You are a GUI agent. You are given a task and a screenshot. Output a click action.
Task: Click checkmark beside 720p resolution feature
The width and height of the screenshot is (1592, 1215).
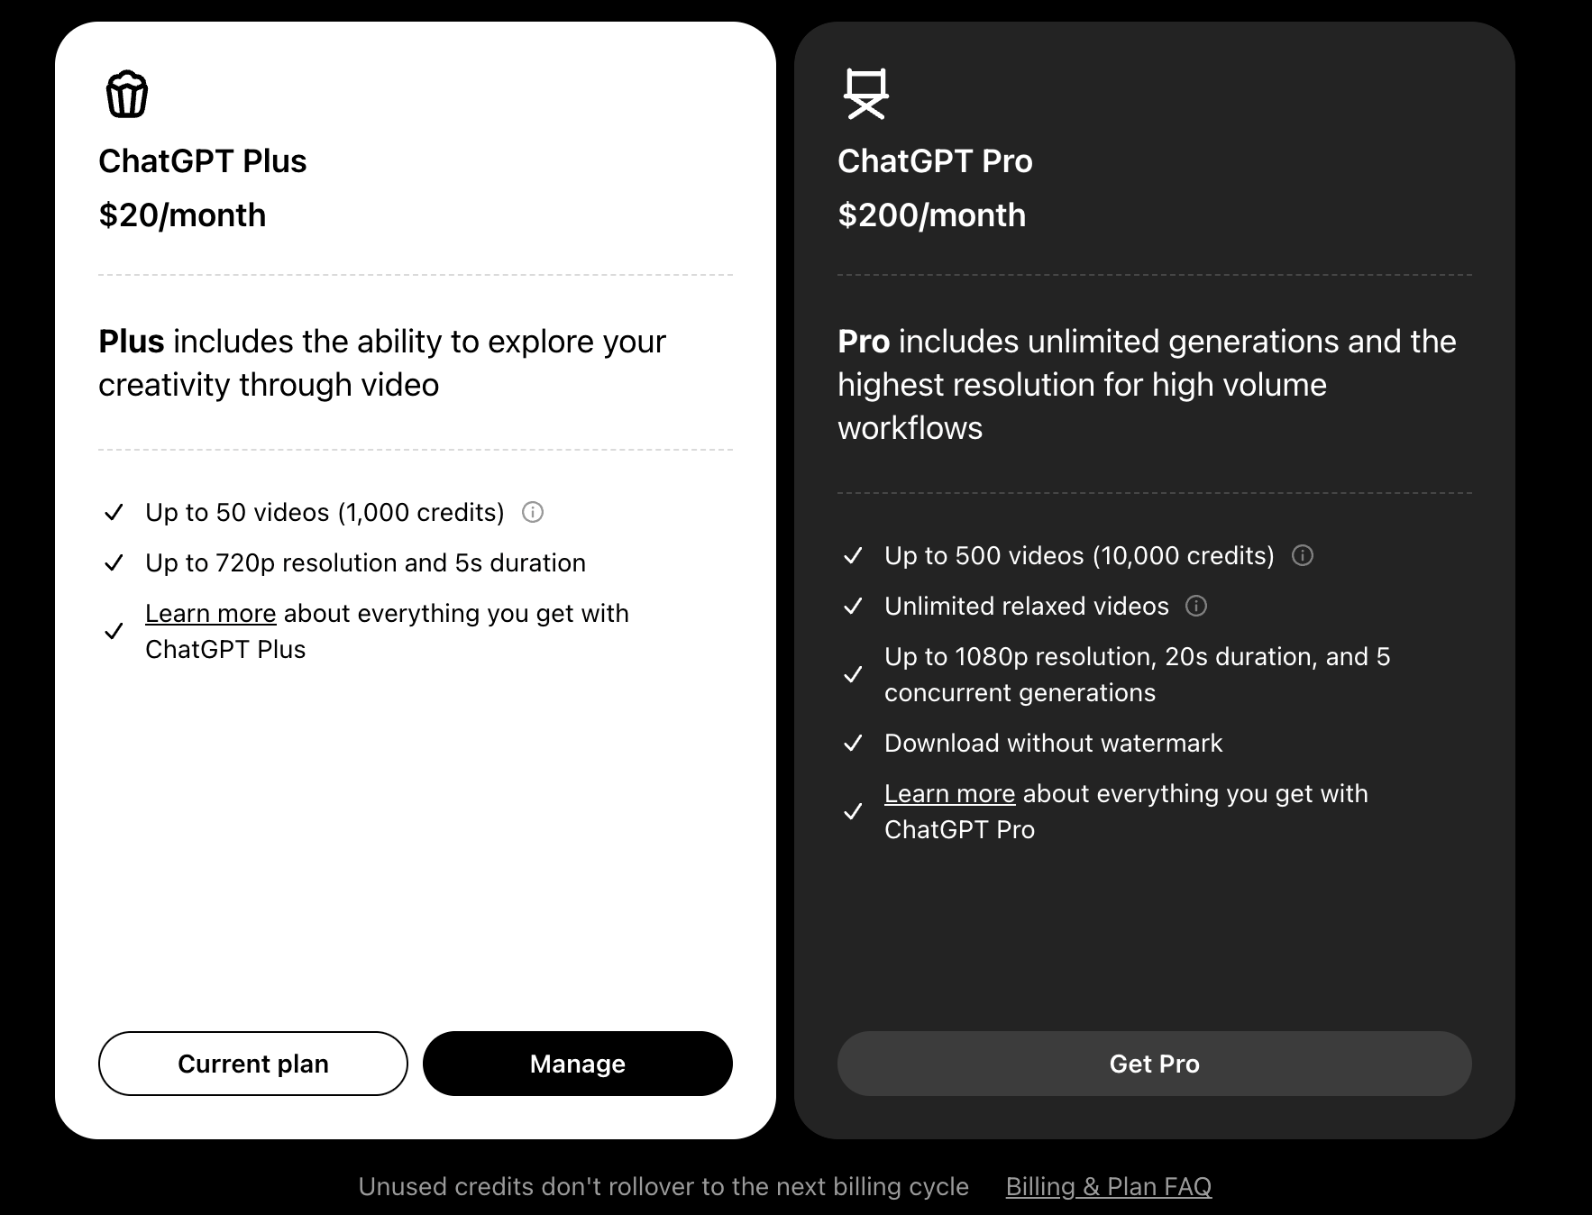(x=114, y=563)
